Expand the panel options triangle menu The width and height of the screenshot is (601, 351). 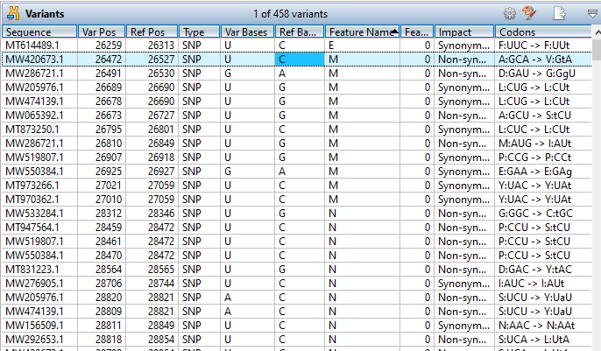click(x=591, y=13)
